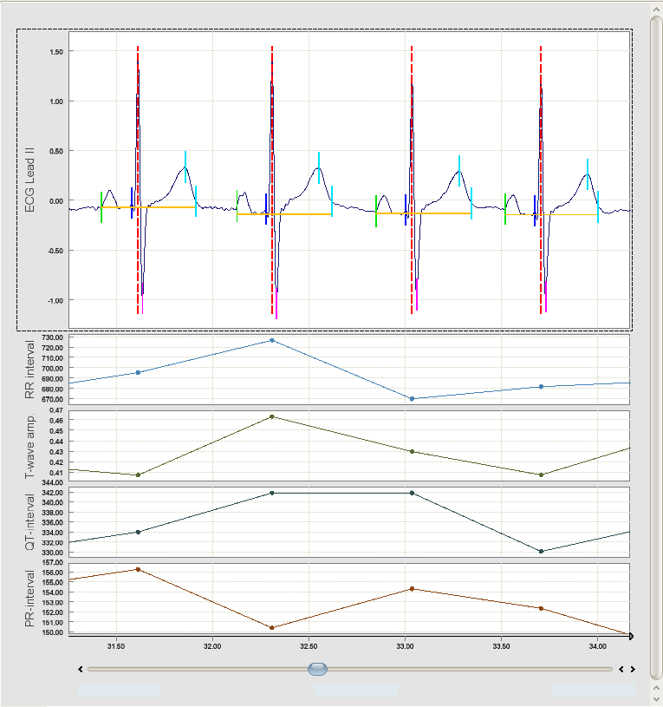Click the arrowhead ending the time axis
The height and width of the screenshot is (707, 663).
(630, 637)
